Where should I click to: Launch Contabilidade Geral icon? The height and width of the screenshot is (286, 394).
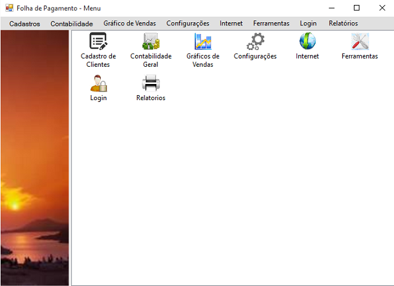coord(151,41)
